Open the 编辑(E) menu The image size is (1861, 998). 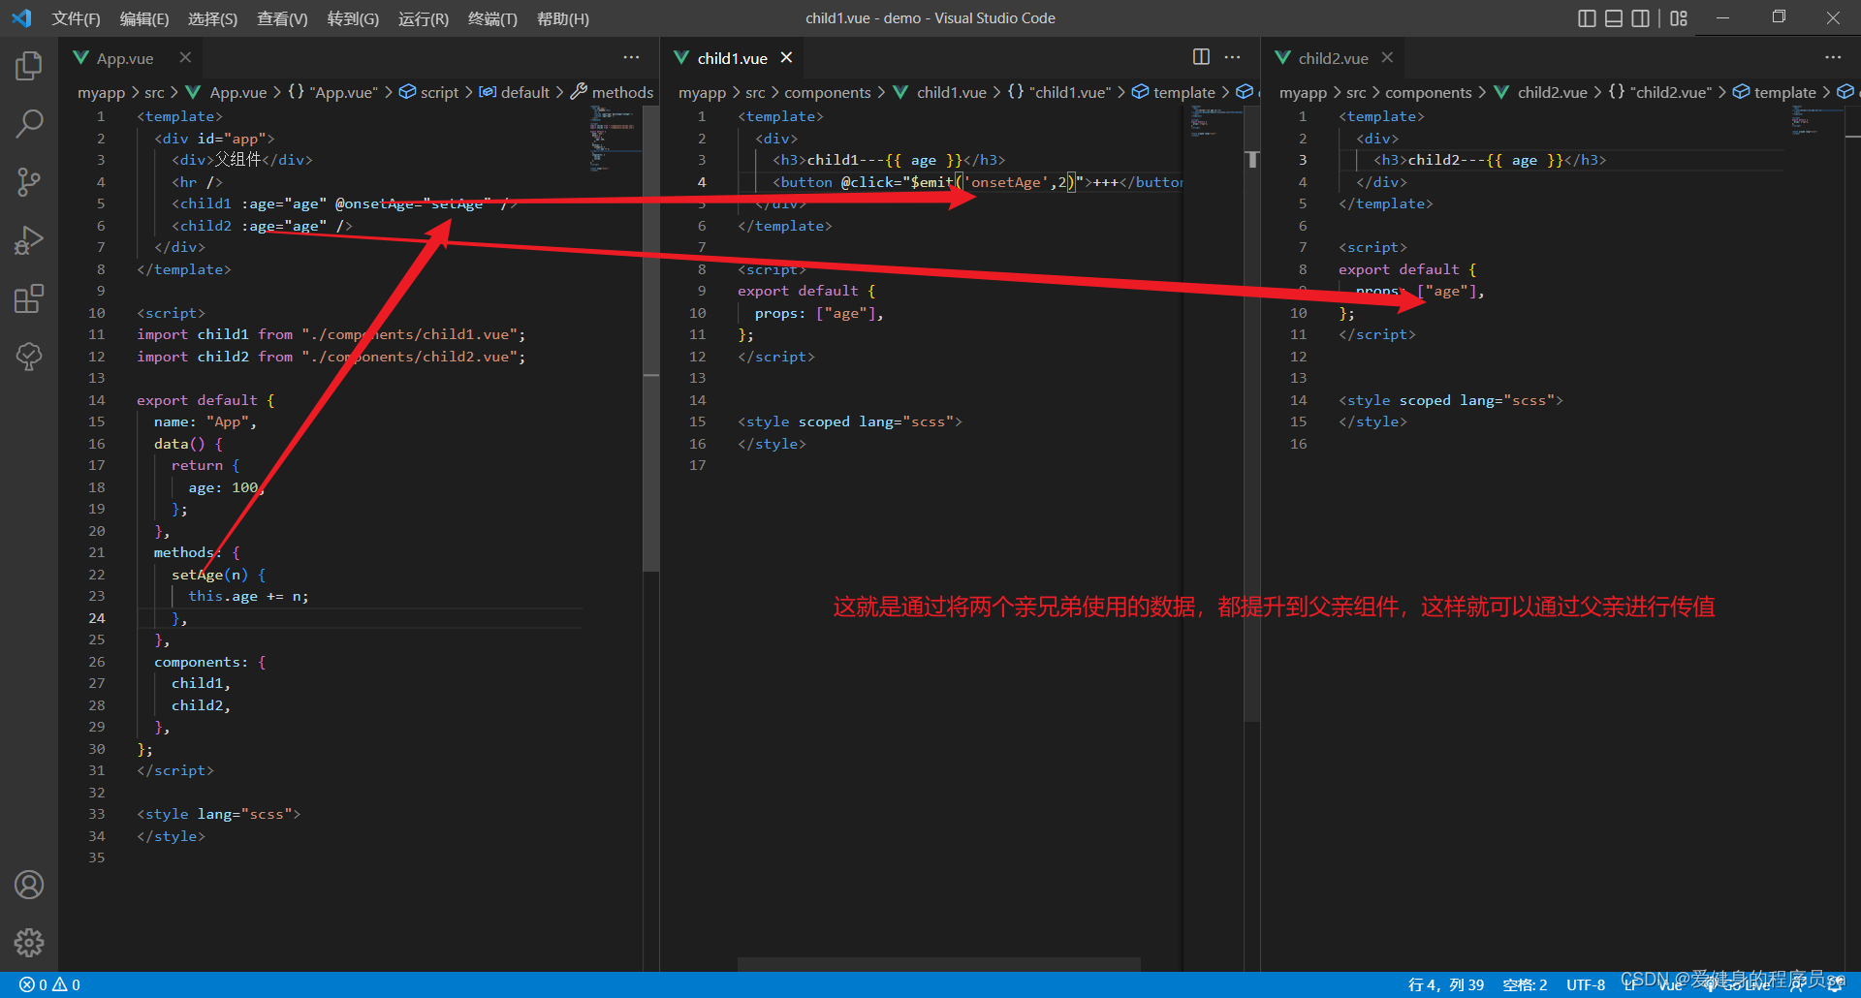(x=144, y=18)
